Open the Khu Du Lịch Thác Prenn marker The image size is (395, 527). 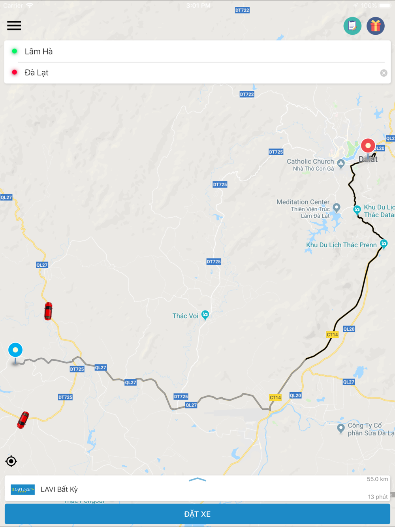[x=384, y=244]
